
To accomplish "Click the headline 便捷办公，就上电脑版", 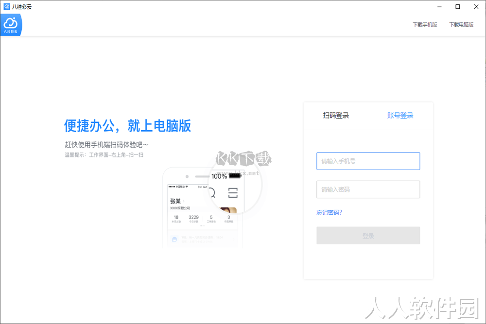I will pyautogui.click(x=127, y=126).
